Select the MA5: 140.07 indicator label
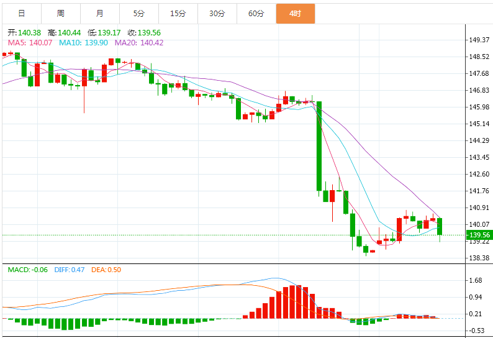The height and width of the screenshot is (338, 493). 30,43
